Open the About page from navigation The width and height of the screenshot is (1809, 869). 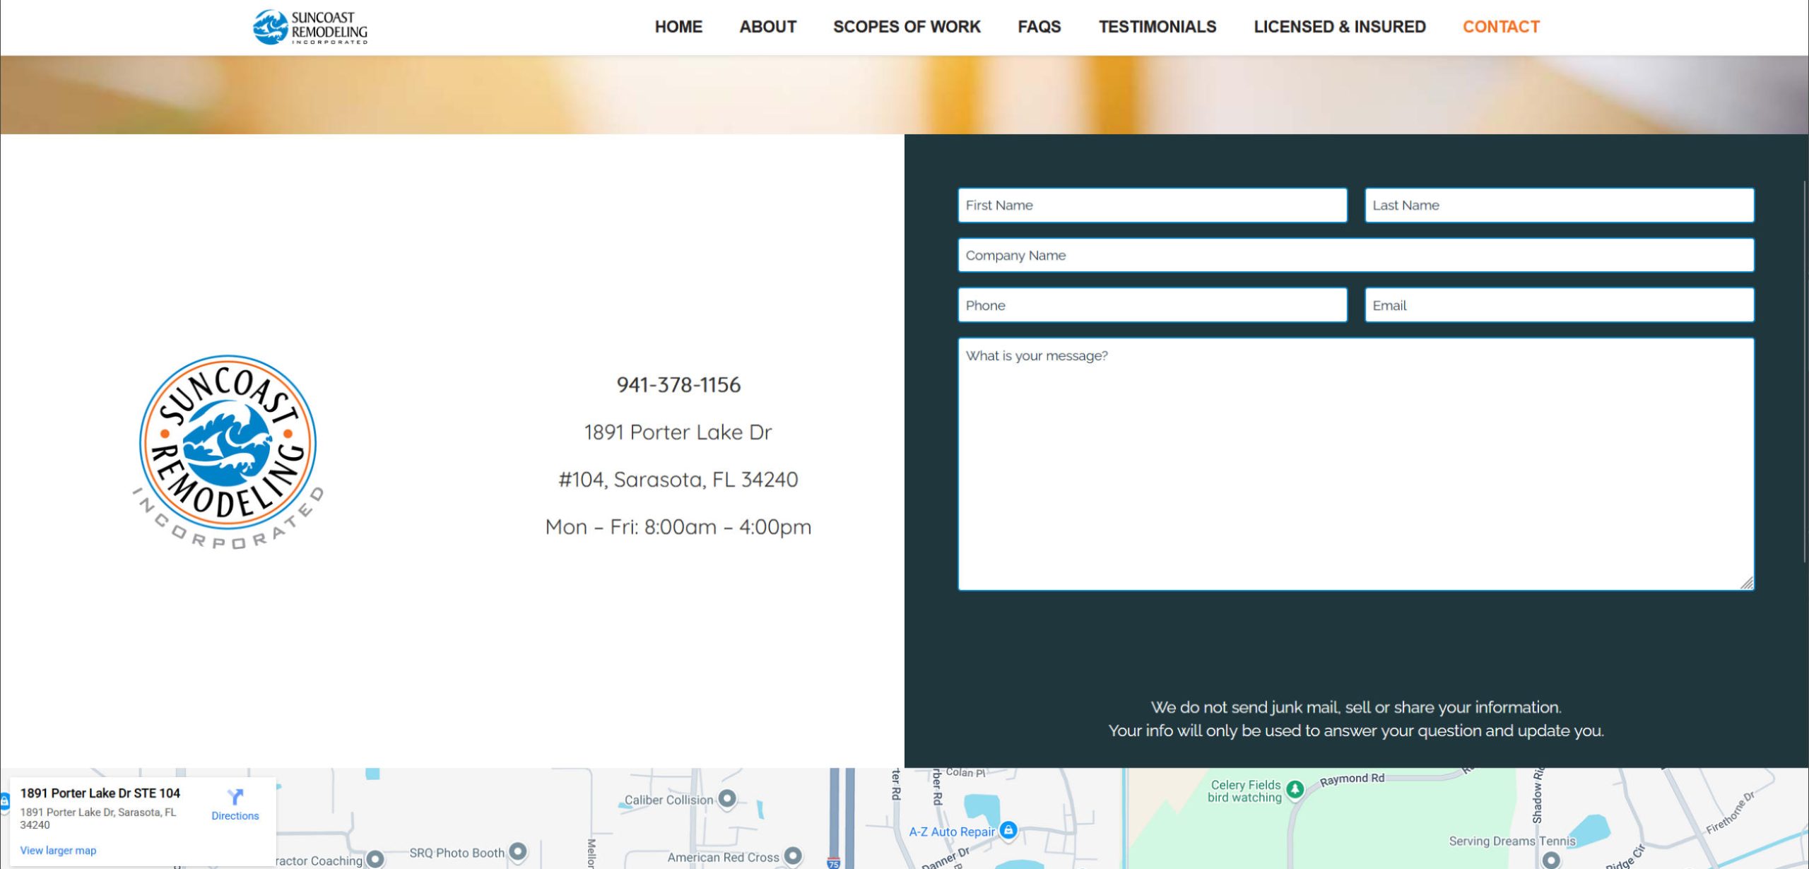coord(767,27)
